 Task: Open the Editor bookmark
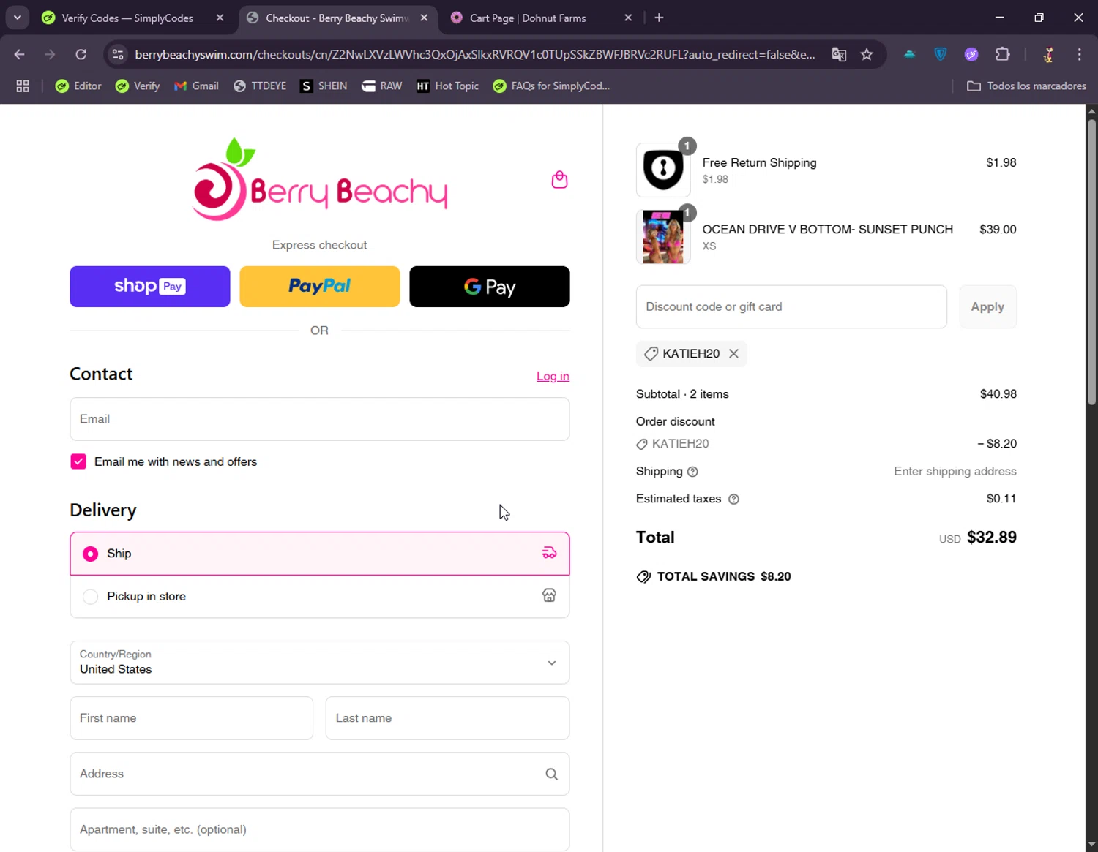78,86
